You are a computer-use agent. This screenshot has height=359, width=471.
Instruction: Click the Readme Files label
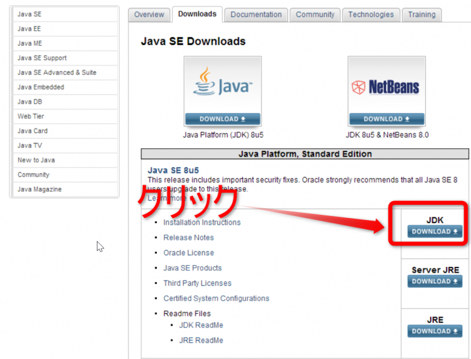coord(187,313)
